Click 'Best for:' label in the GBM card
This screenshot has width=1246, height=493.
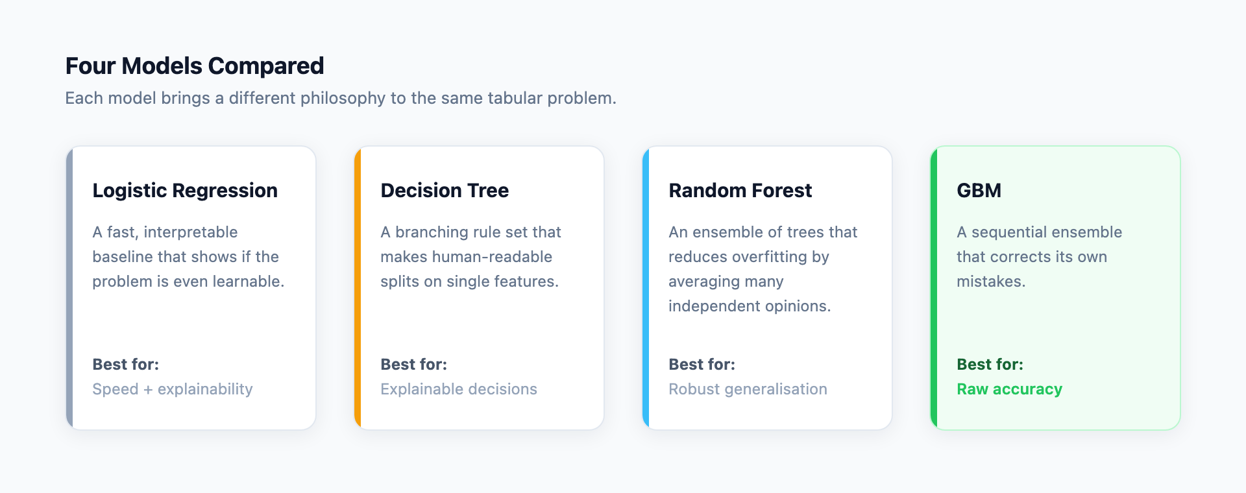click(990, 365)
